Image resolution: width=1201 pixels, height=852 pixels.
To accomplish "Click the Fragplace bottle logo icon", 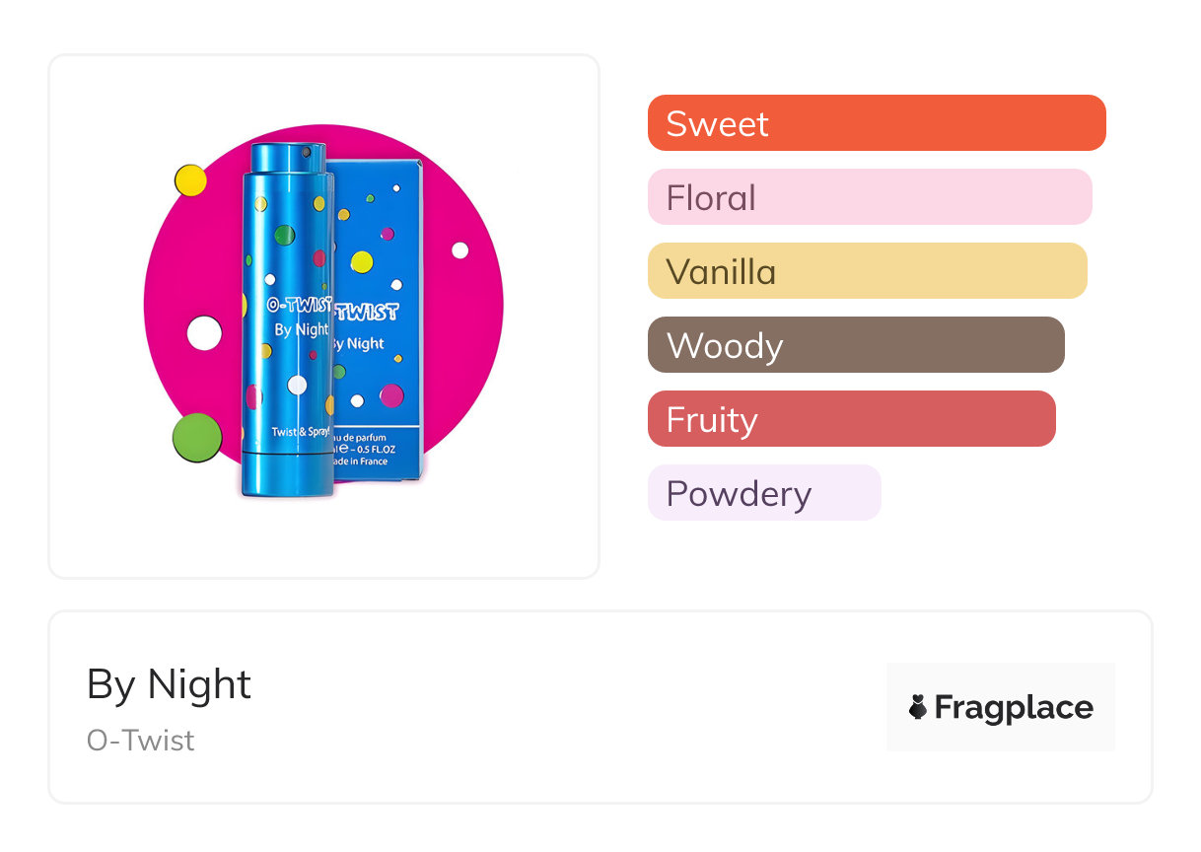I will [918, 707].
